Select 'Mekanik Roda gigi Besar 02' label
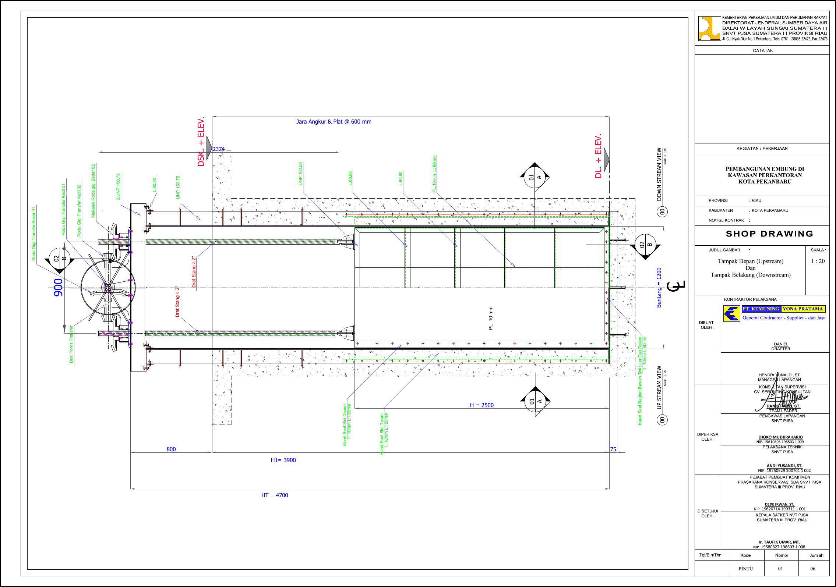 [93, 191]
